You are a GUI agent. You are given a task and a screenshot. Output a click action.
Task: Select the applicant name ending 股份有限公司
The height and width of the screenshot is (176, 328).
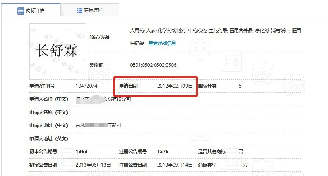coord(103,99)
